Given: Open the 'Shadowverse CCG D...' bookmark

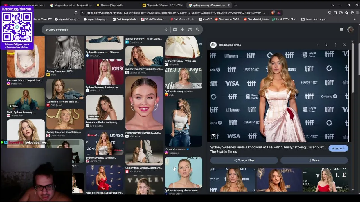Looking at the screenshot, I should click(228, 19).
